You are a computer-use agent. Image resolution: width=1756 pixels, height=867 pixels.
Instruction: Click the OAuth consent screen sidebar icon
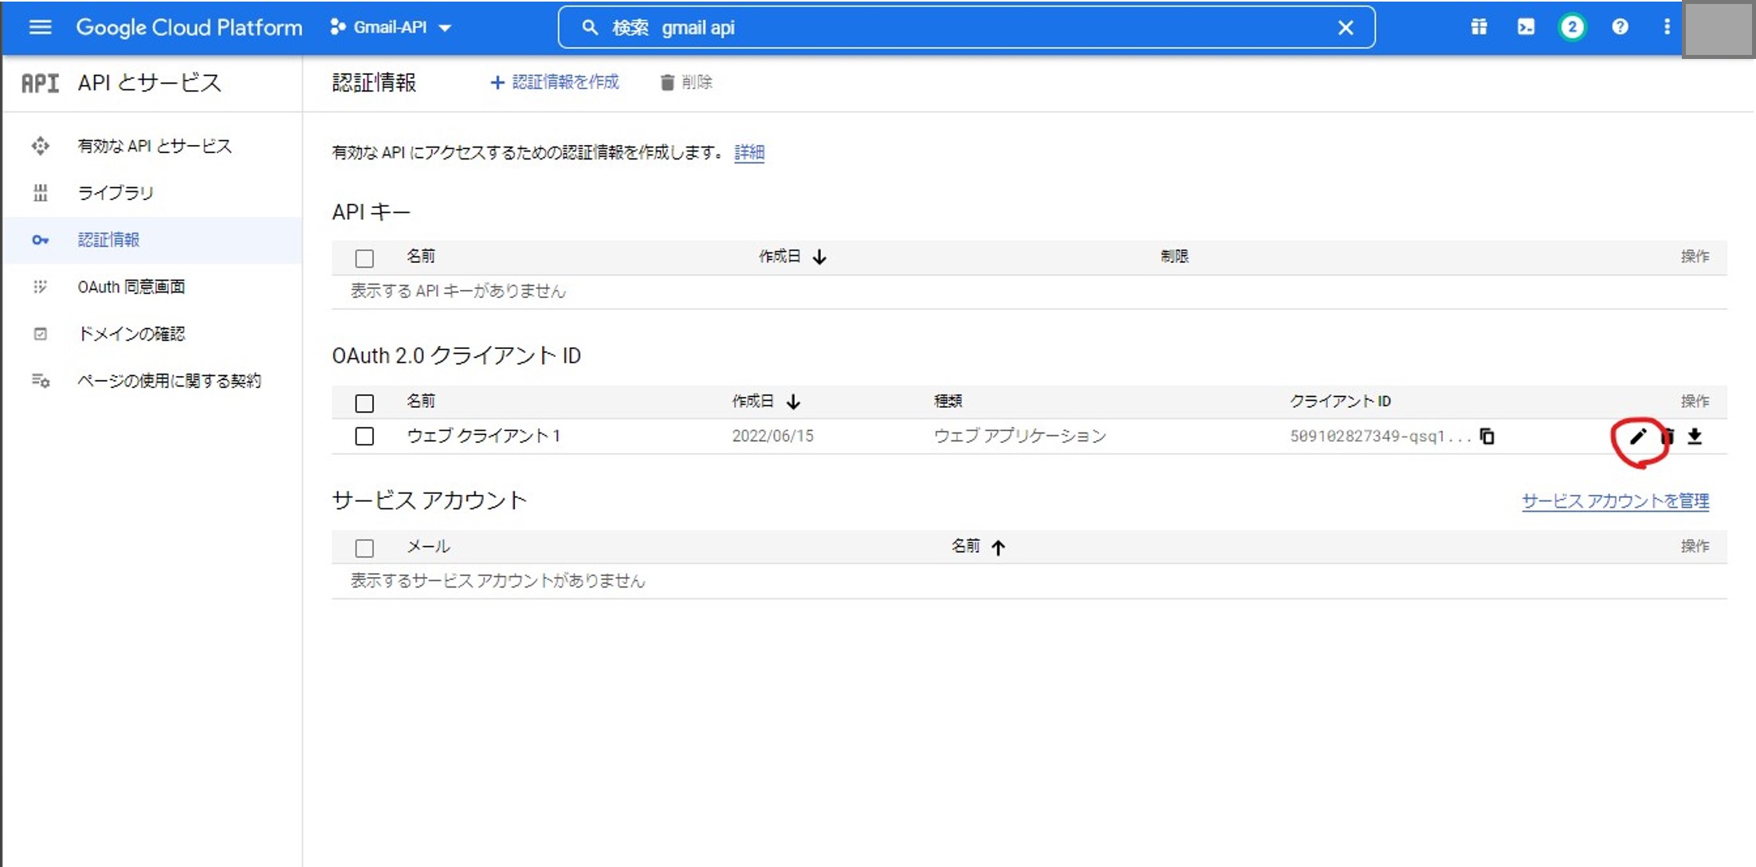point(40,287)
